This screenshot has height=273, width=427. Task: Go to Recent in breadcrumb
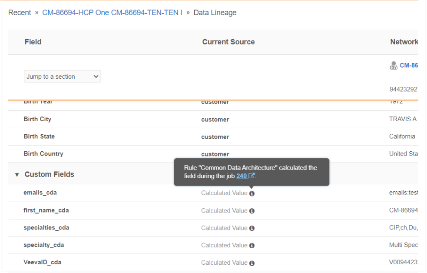[x=20, y=13]
